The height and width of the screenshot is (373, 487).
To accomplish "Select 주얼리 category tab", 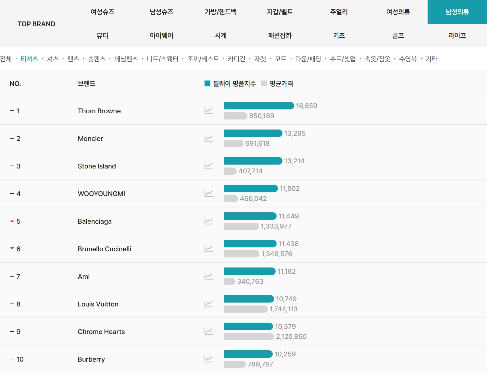I will [x=339, y=12].
